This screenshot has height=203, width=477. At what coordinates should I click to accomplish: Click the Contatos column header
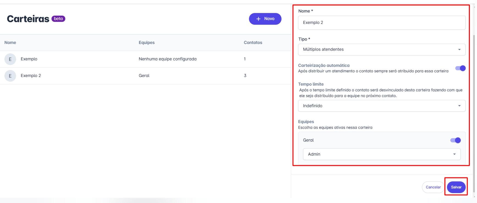click(x=253, y=43)
